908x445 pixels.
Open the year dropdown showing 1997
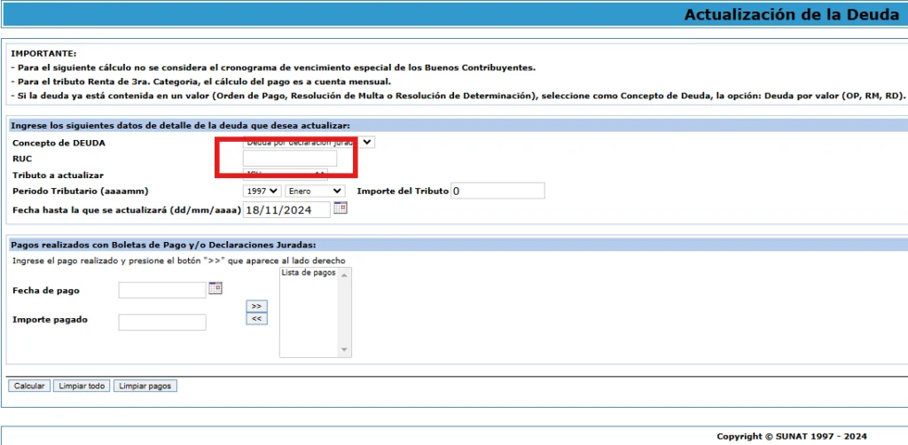(262, 191)
